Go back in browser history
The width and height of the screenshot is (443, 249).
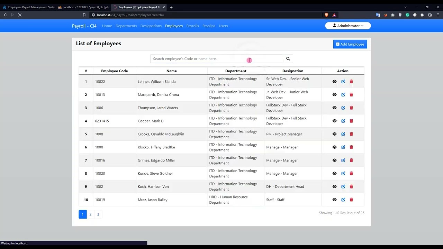coord(5,15)
